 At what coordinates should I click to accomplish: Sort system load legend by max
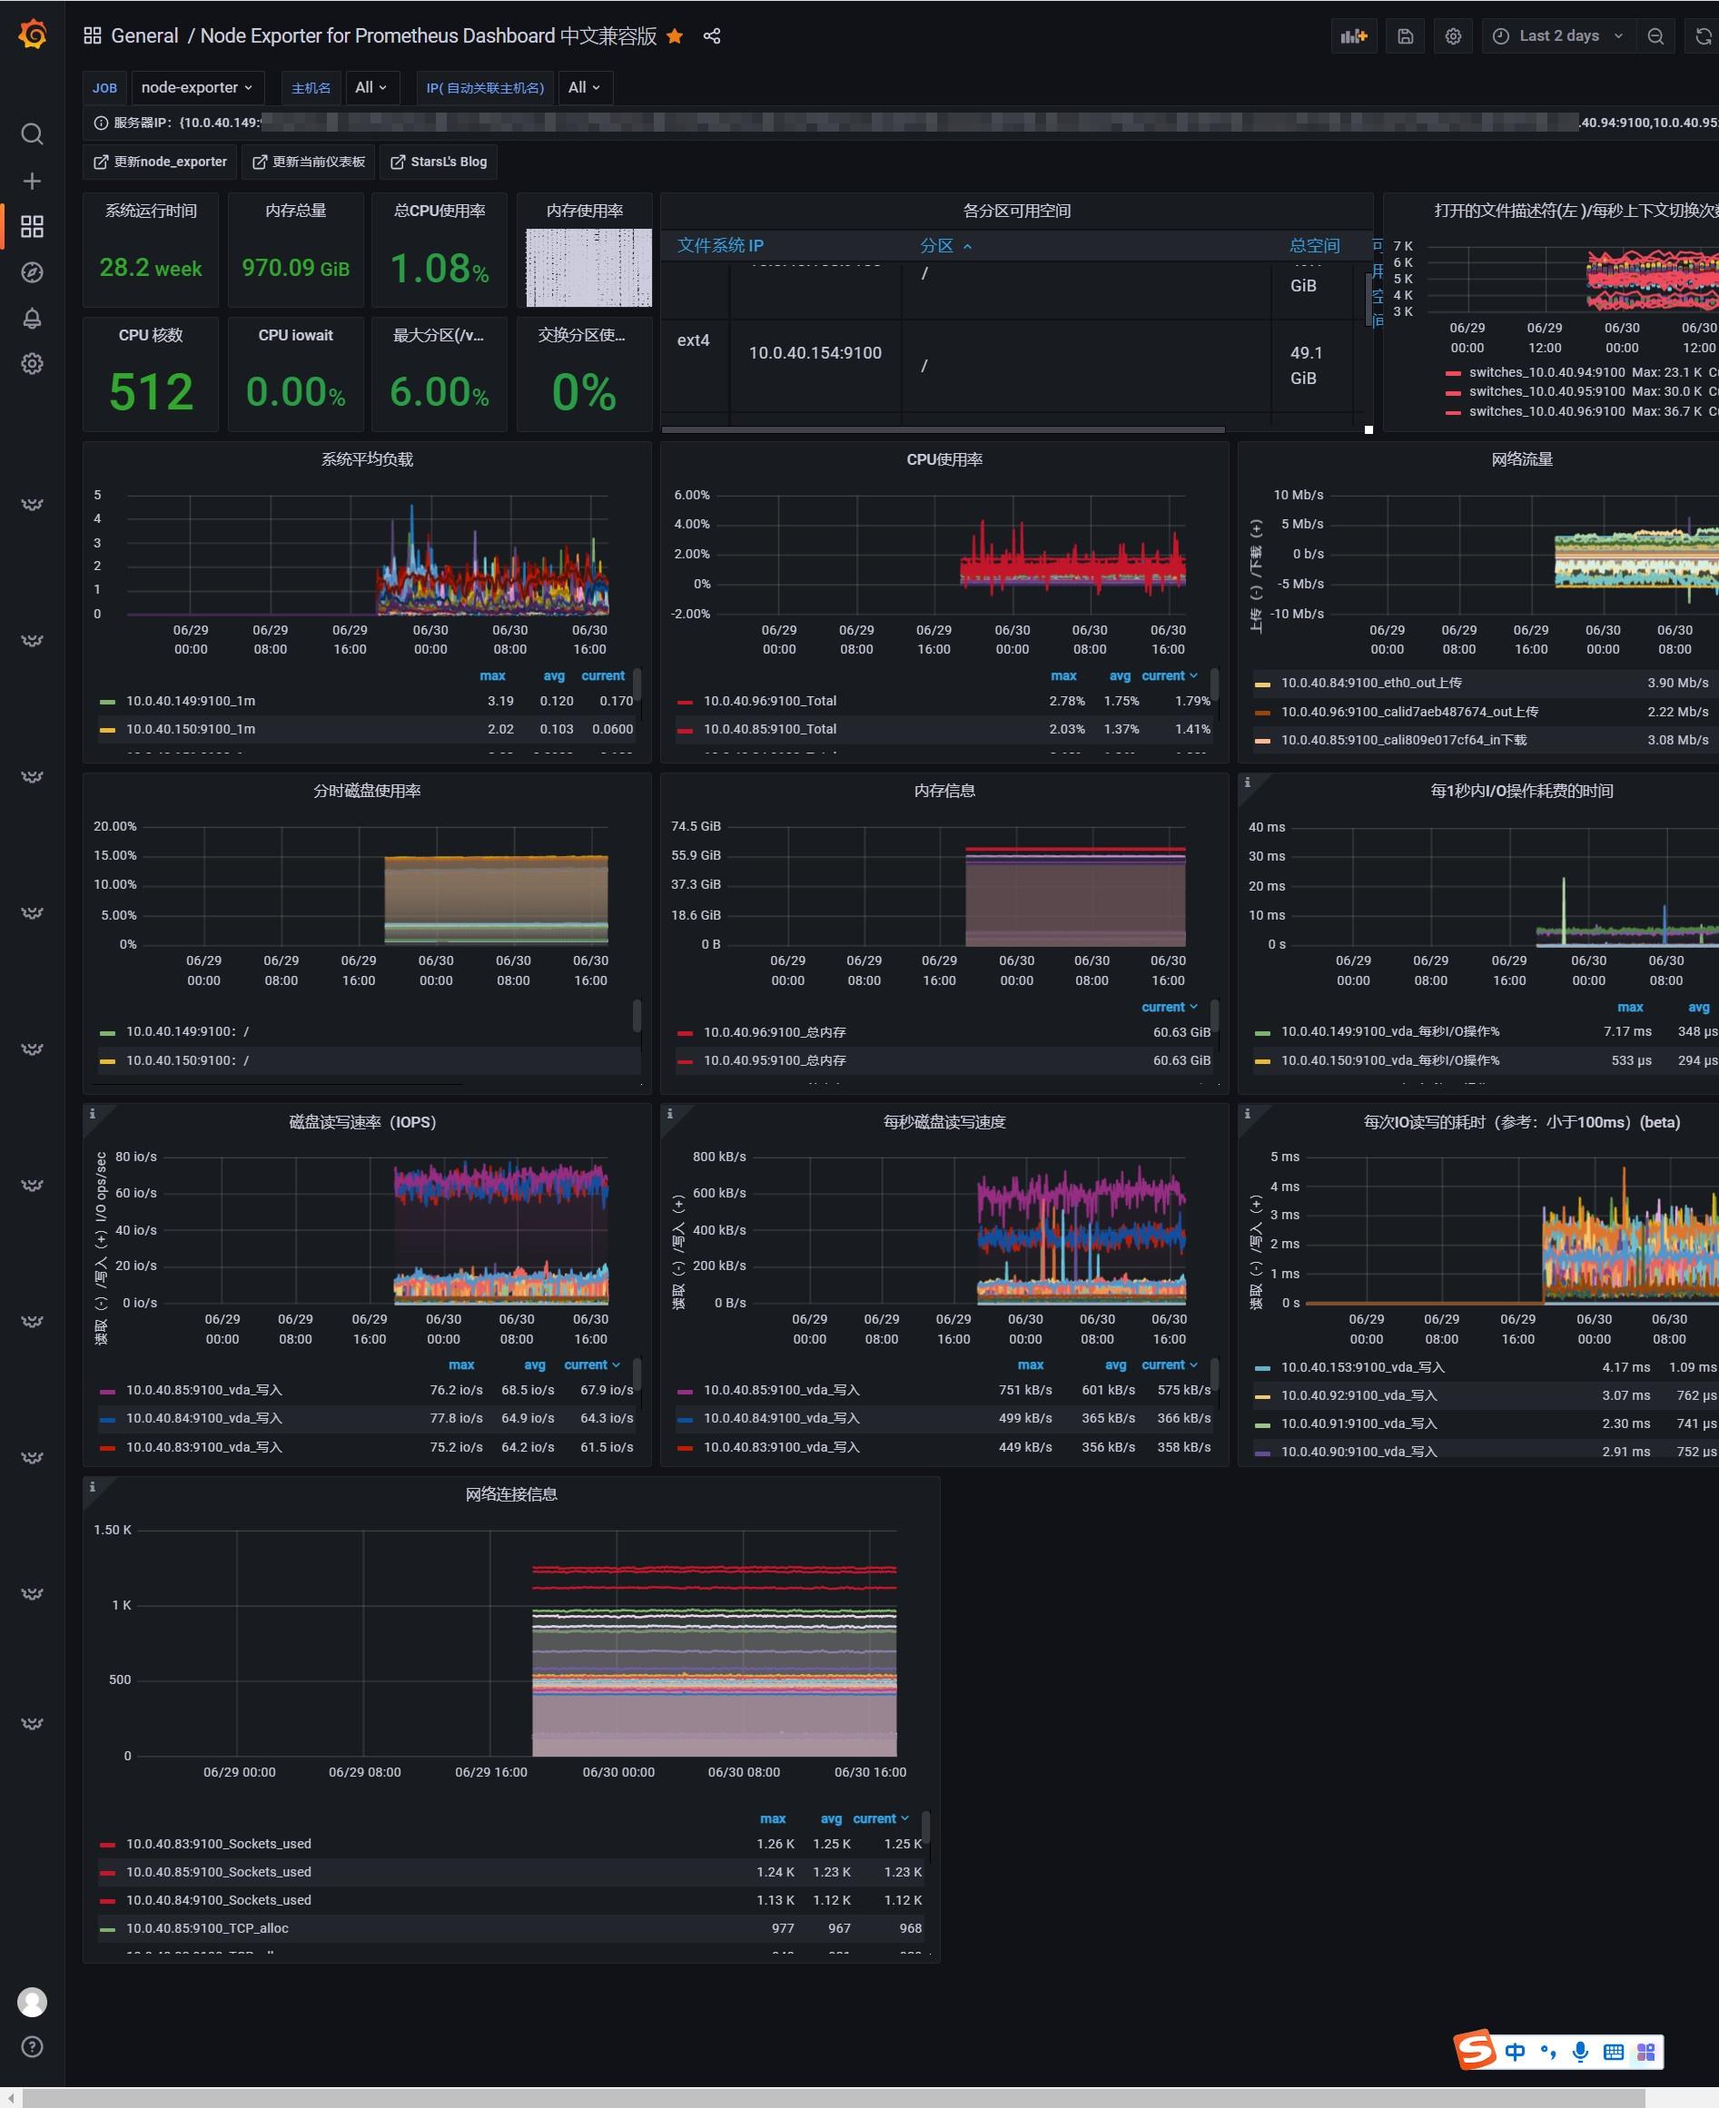tap(492, 676)
